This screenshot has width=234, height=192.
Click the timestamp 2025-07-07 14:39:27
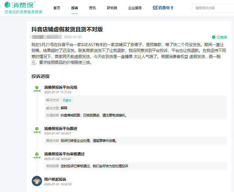tap(58, 134)
